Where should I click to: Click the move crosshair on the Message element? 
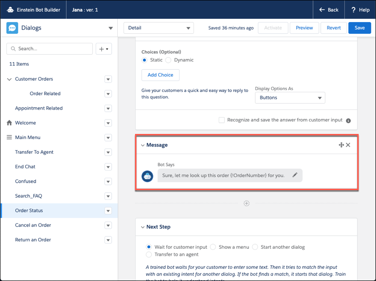(341, 145)
